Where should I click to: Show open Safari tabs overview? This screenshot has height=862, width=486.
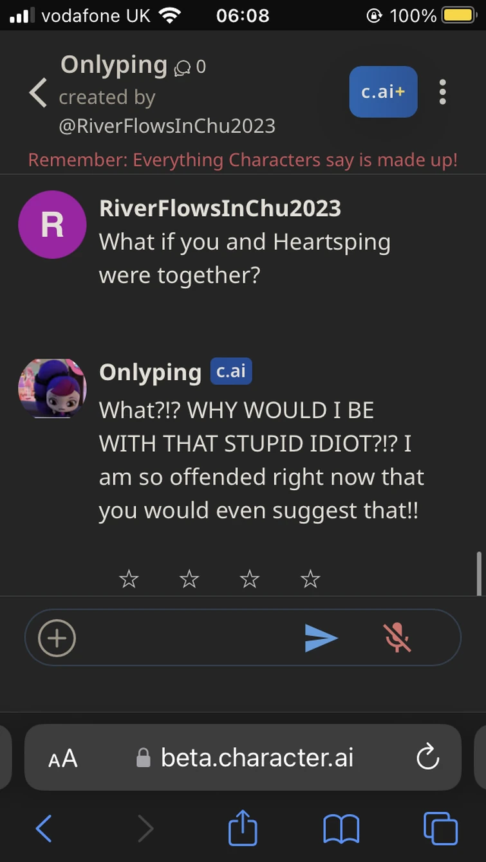tap(440, 829)
